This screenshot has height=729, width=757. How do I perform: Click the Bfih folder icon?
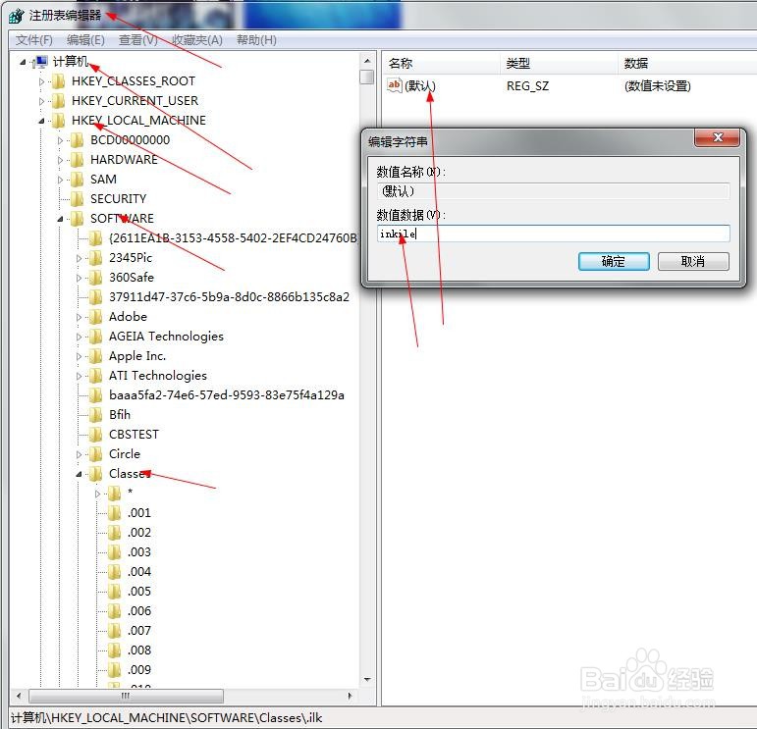[x=96, y=415]
